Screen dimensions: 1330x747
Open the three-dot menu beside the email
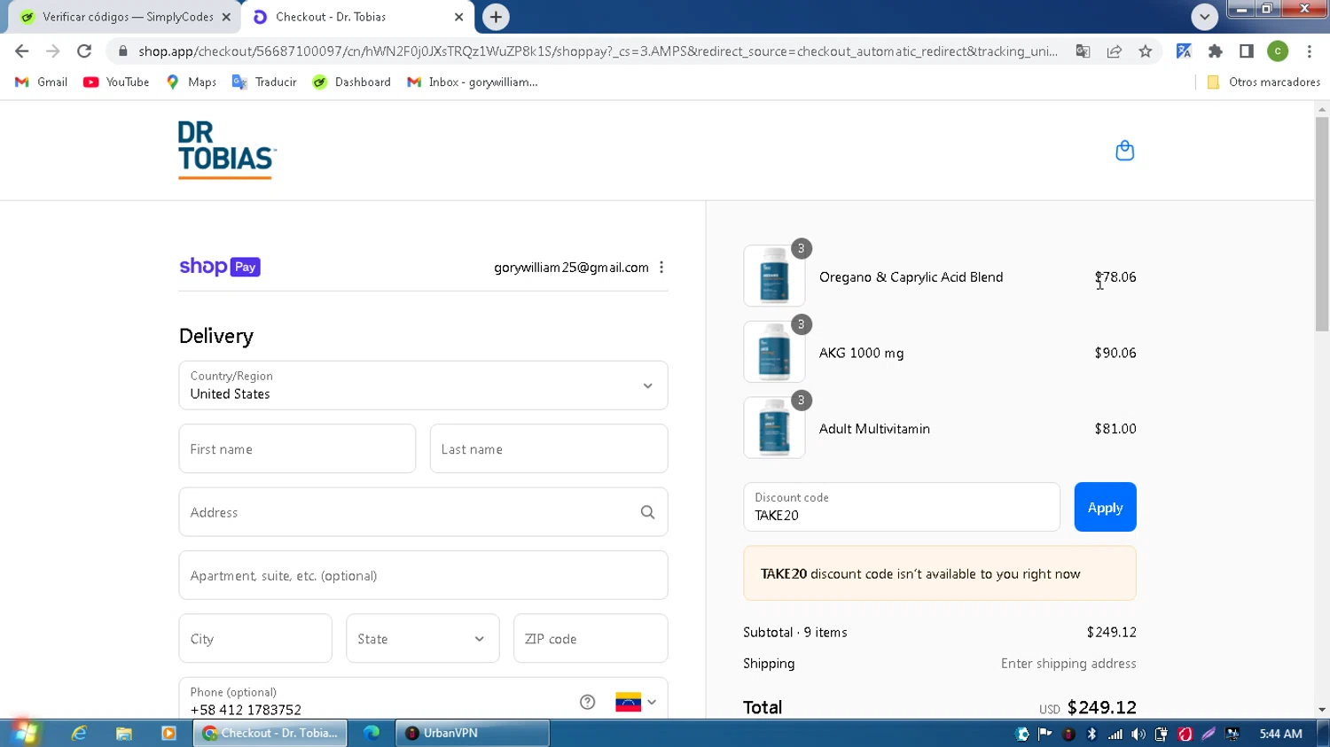pyautogui.click(x=661, y=268)
